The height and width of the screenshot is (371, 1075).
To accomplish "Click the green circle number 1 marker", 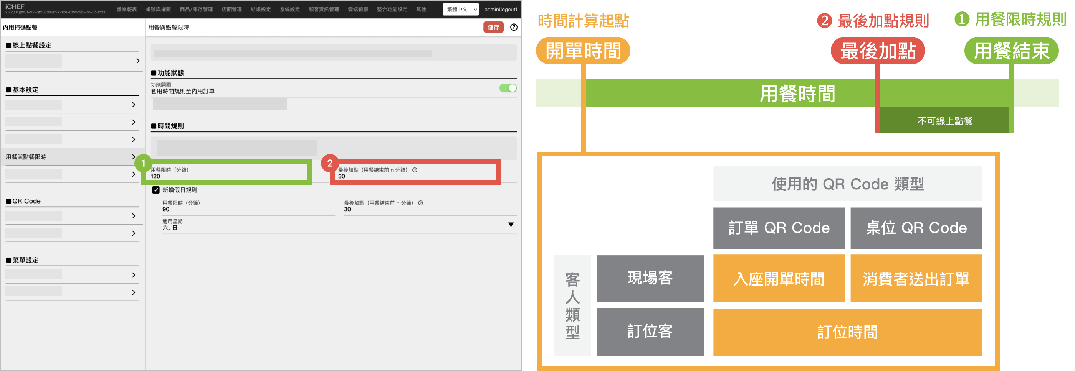I will pos(143,163).
